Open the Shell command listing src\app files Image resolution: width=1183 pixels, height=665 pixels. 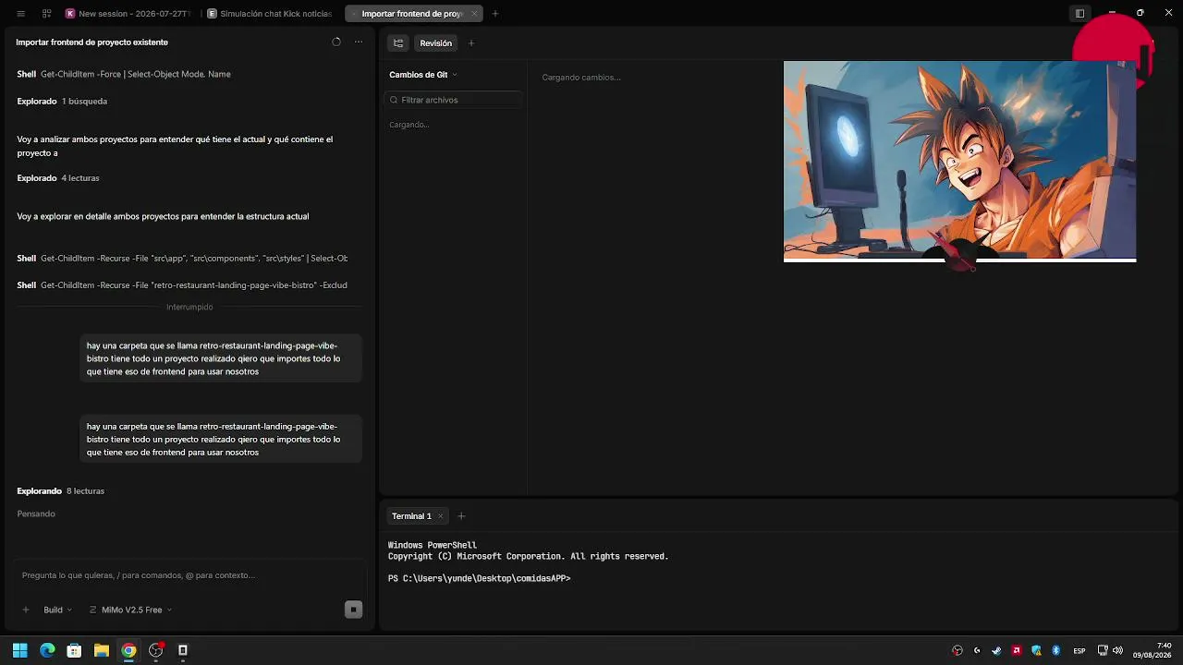tap(182, 259)
